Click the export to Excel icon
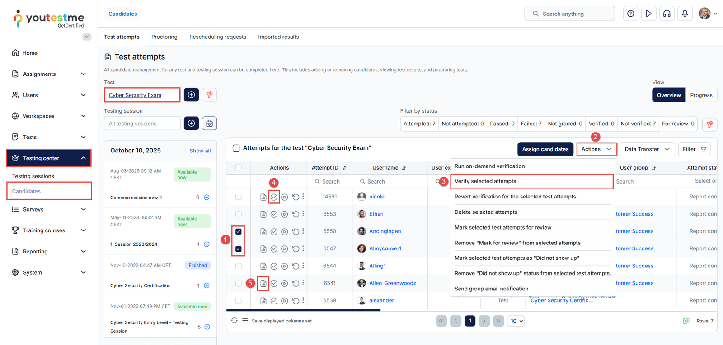Screen dimensions: 723x345 [686, 321]
